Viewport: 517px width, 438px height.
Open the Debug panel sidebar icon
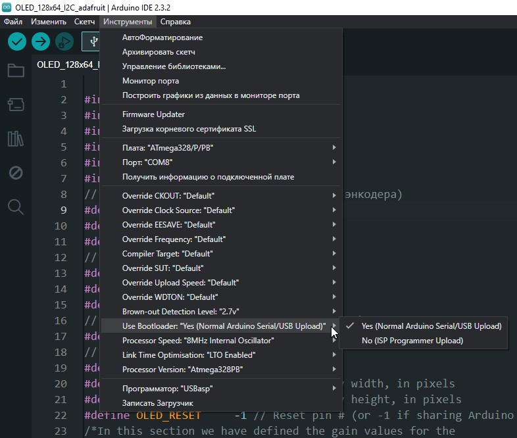click(16, 173)
